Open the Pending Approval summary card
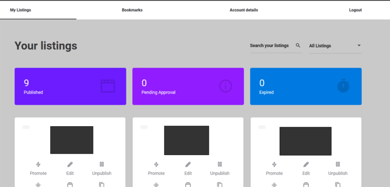Viewport: 390px width, 187px height. point(188,87)
